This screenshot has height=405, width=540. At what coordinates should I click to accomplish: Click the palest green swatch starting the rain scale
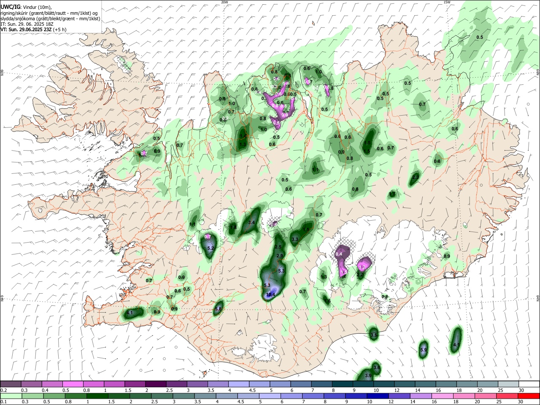coord(11,396)
